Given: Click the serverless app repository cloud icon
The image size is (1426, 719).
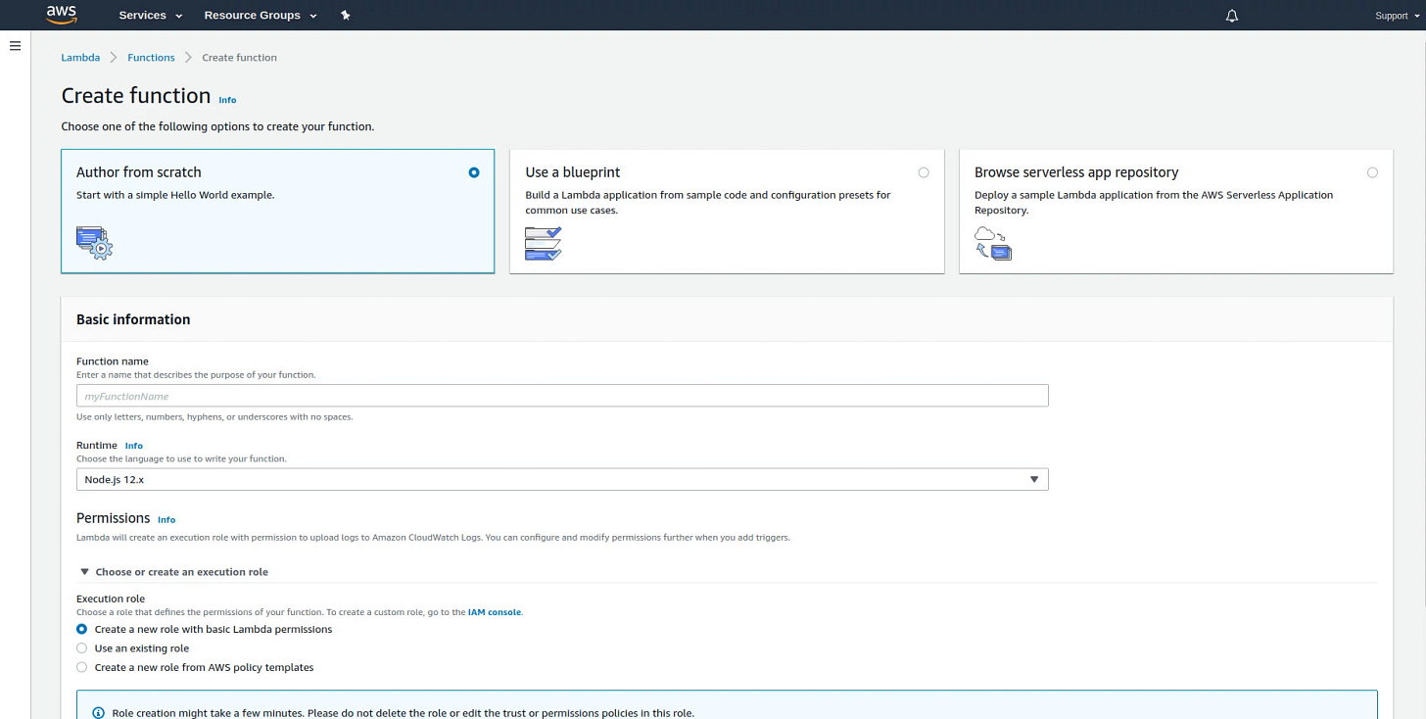Looking at the screenshot, I should [x=992, y=242].
